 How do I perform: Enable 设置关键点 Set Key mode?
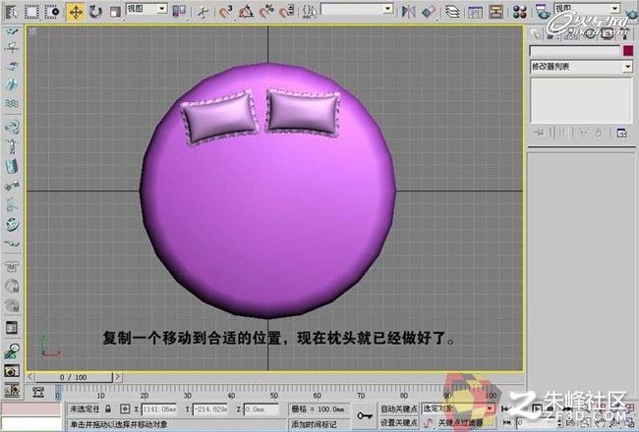click(398, 423)
